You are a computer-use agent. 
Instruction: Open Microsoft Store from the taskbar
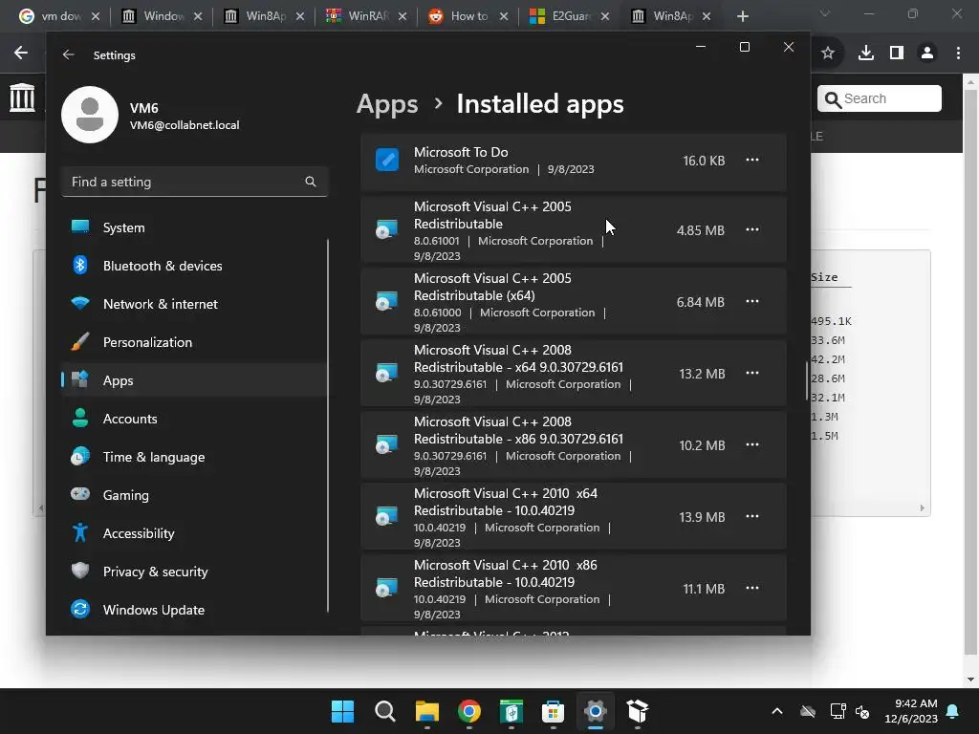554,711
